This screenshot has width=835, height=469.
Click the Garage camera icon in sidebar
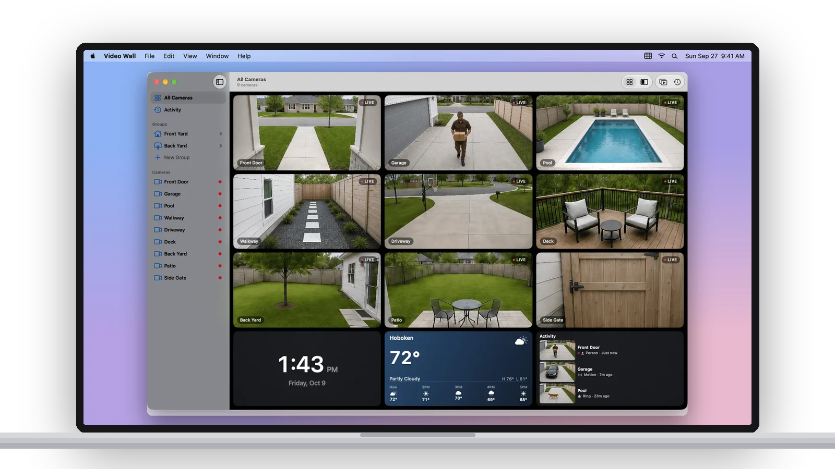(158, 194)
